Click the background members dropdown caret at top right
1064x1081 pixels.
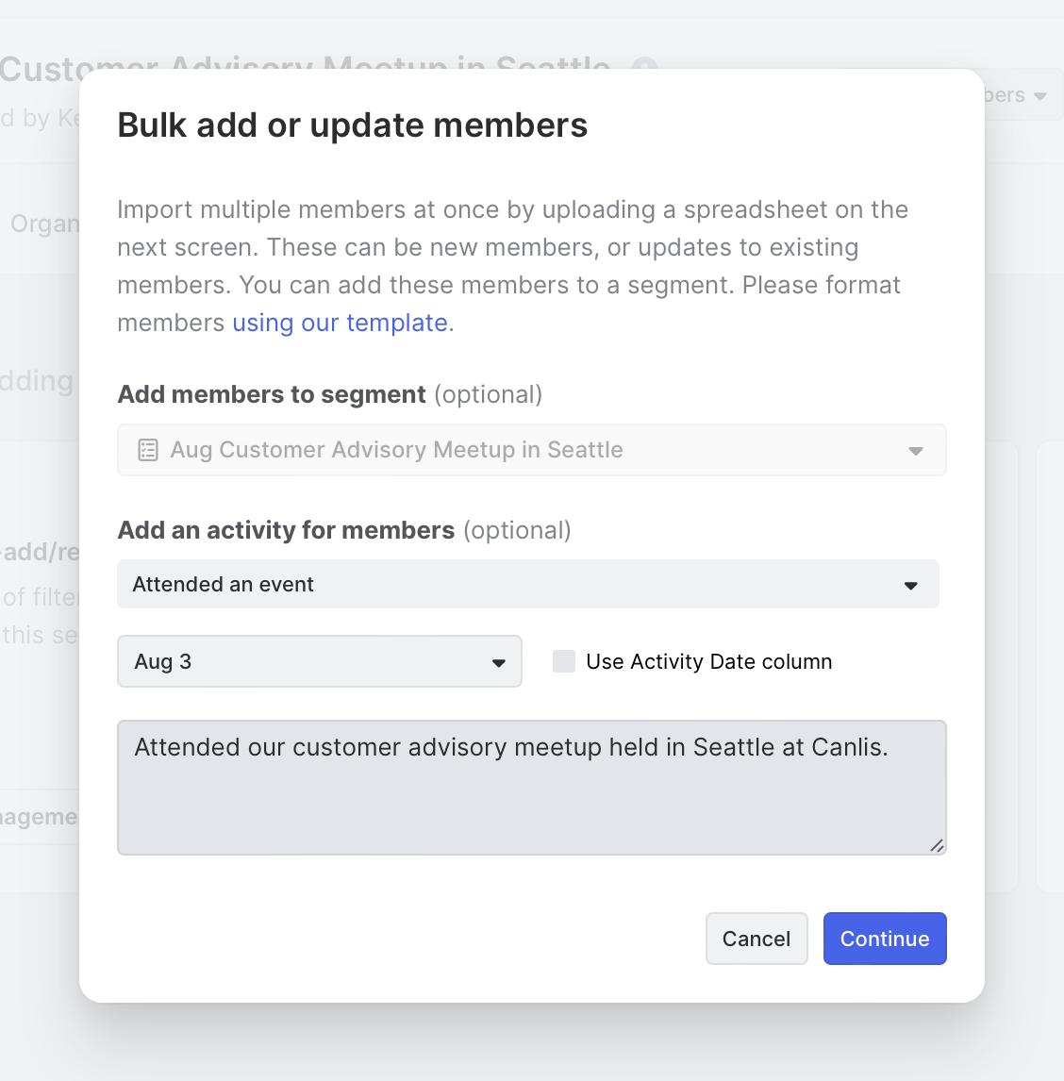coord(1040,96)
